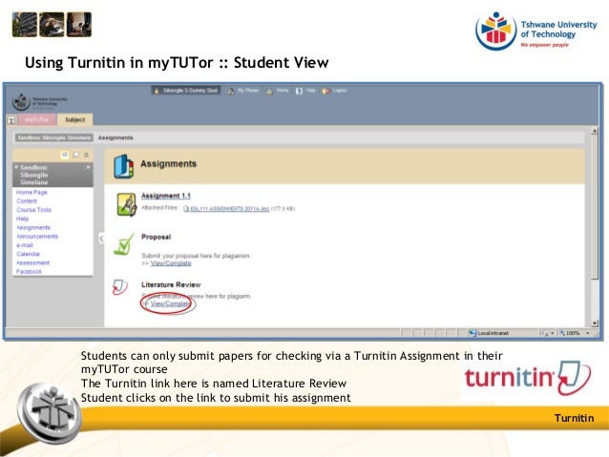This screenshot has height=457, width=609.
Task: Click the Sibongile S Dummy Stud user name
Action: tap(190, 91)
